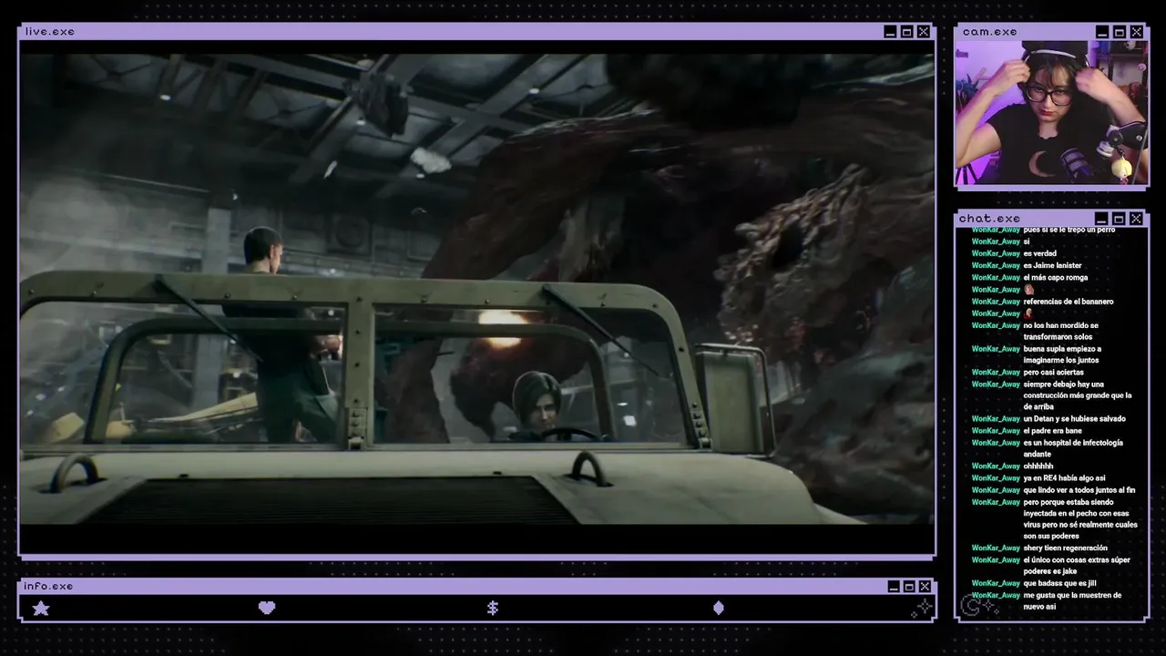
Task: Click the dollar sign icon in info.exe
Action: (493, 608)
